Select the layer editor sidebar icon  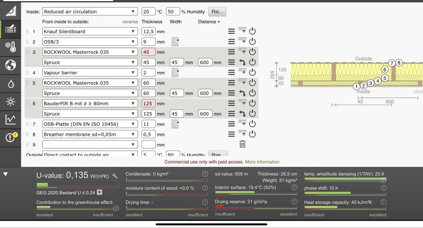(11, 29)
